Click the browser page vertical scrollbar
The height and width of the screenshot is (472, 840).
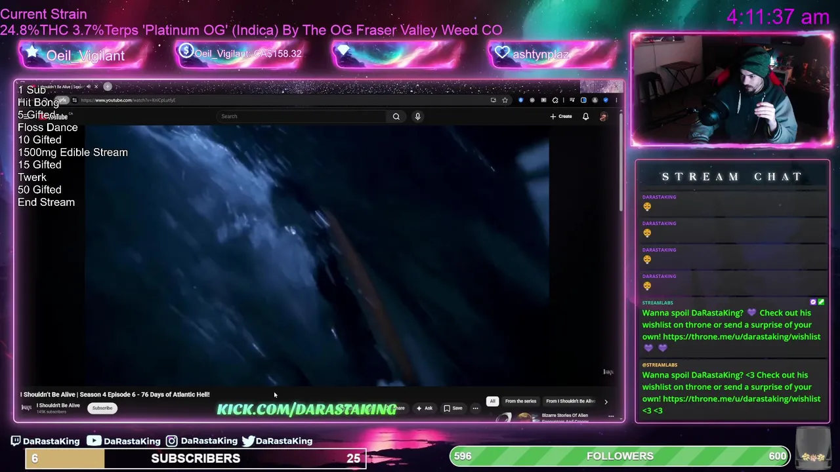(620, 164)
